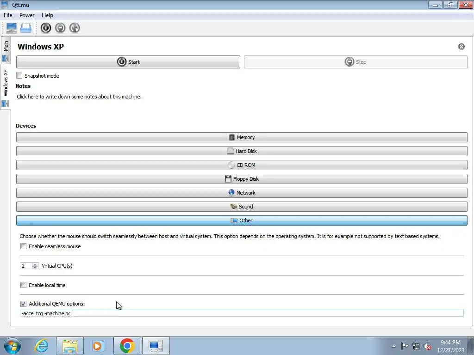Screen dimensions: 474x355
Task: Open Windows Explorer from taskbar
Action: pyautogui.click(x=70, y=346)
